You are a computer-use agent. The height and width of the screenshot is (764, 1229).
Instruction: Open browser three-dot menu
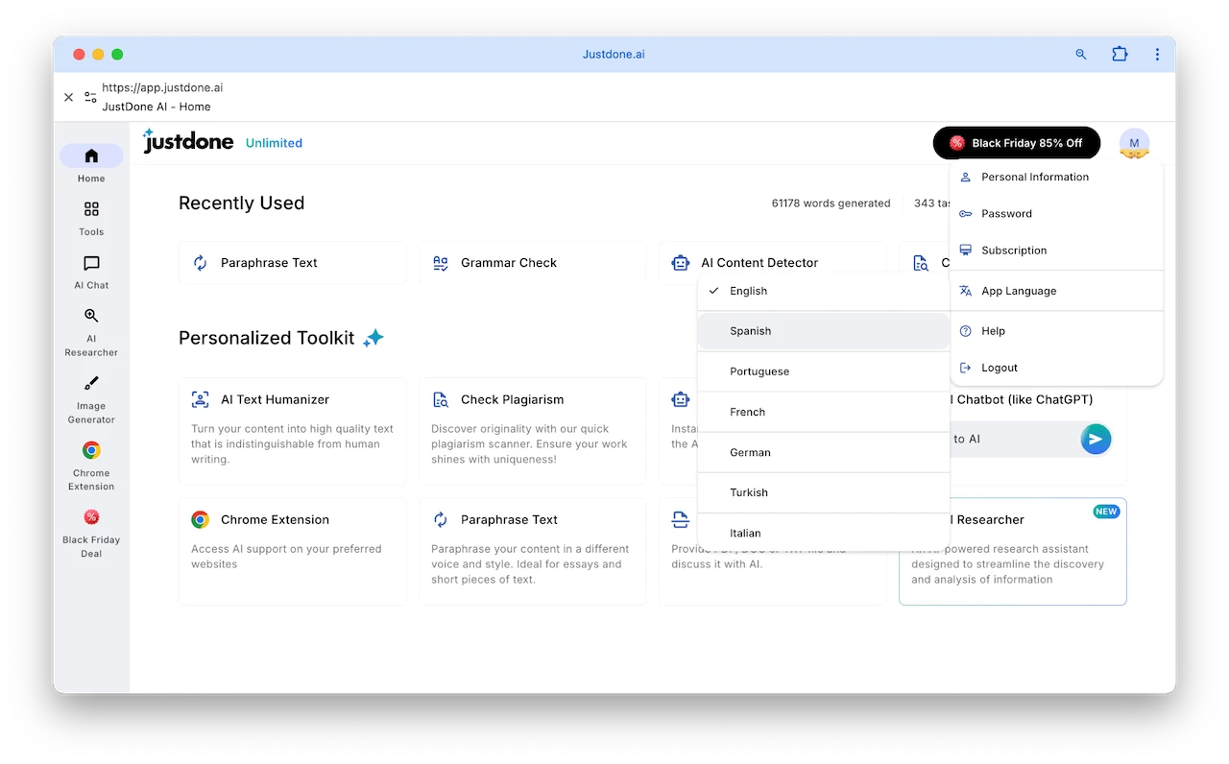coord(1157,55)
